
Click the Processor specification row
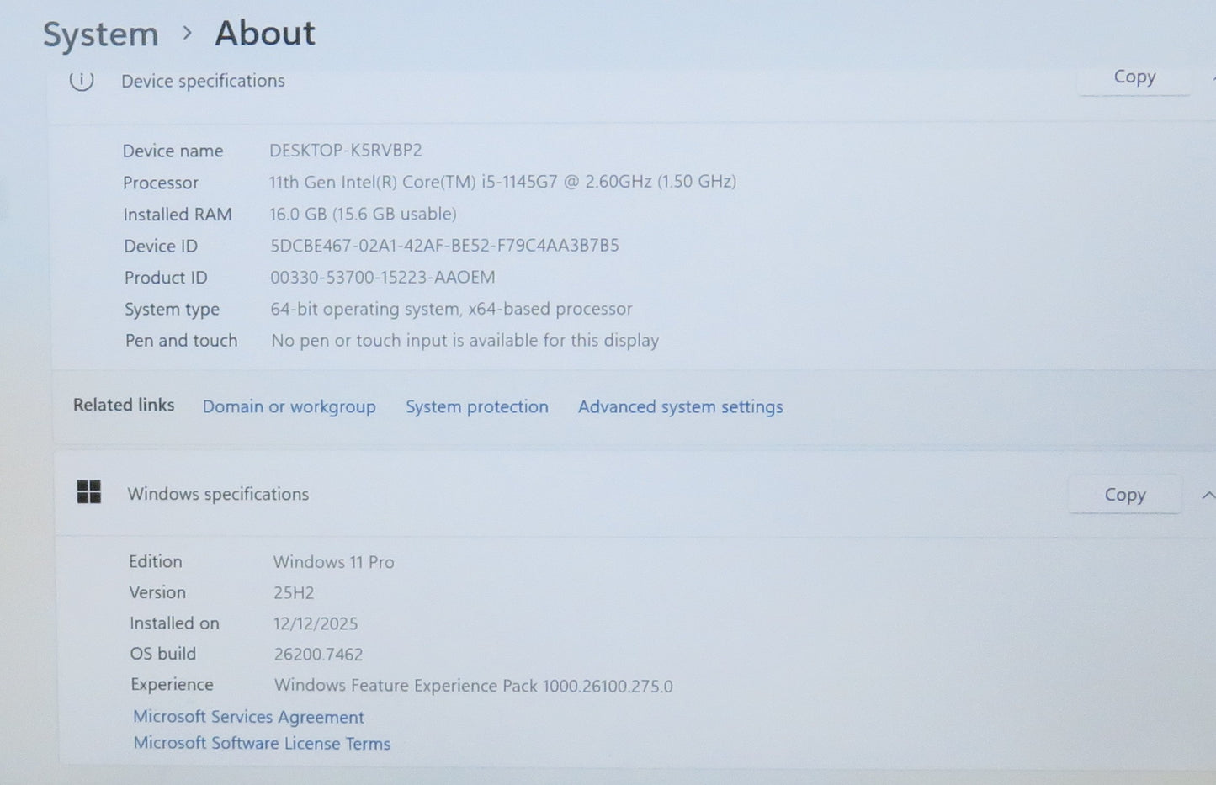(x=502, y=181)
